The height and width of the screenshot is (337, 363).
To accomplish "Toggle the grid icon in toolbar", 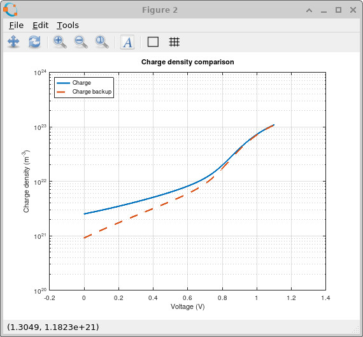I will click(x=174, y=42).
